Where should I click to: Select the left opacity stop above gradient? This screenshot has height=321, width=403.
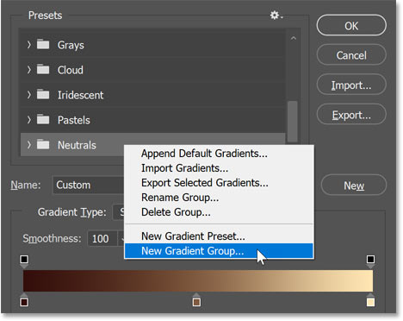[24, 261]
